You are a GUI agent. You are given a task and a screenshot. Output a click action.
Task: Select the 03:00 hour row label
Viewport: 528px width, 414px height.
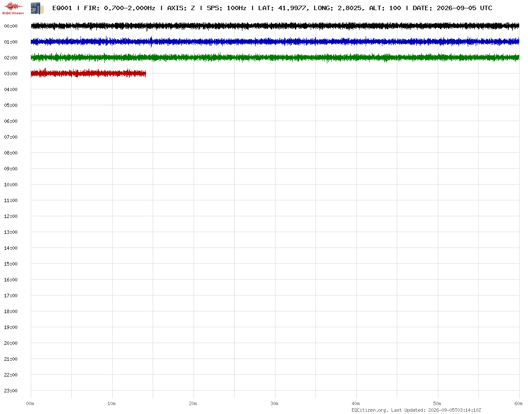[10, 74]
